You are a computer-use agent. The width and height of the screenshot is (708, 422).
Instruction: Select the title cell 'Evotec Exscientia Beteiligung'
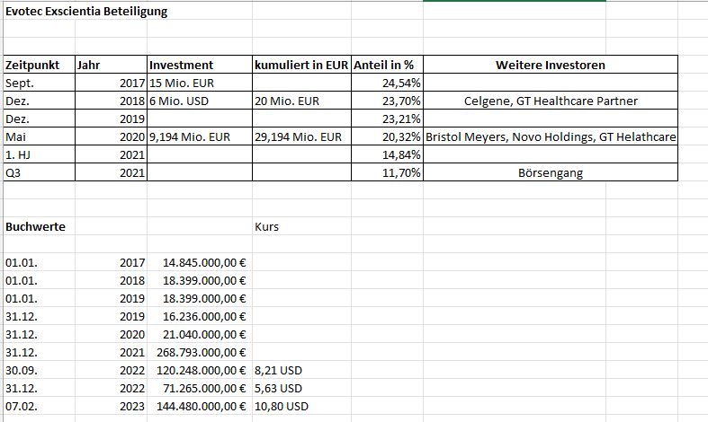coord(86,12)
